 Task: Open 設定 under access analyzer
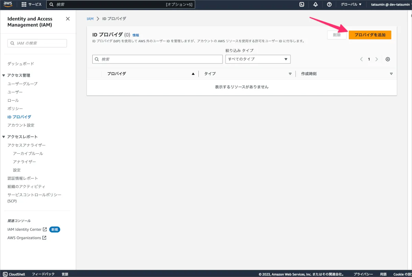(17, 170)
